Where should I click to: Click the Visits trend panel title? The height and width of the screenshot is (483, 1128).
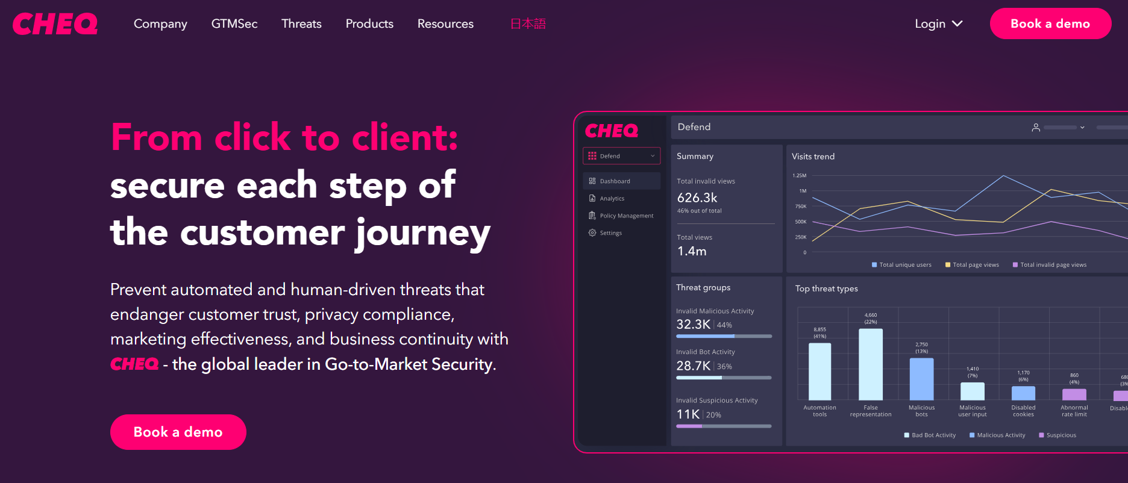click(813, 156)
